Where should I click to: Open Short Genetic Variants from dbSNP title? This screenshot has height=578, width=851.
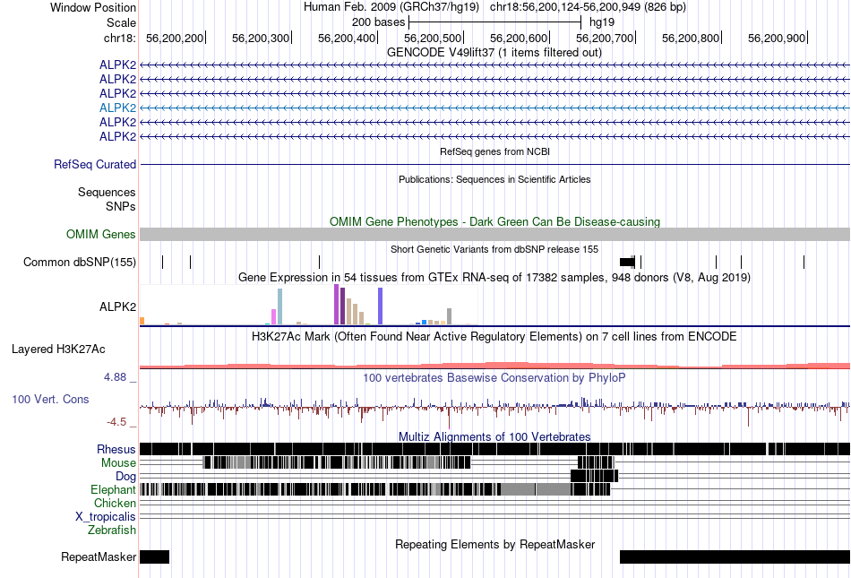tap(494, 249)
